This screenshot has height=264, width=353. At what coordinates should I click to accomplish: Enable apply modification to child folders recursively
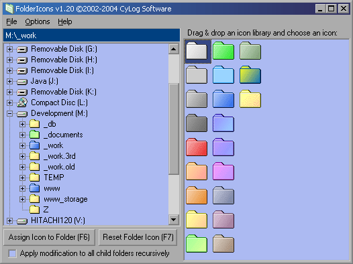[12, 253]
